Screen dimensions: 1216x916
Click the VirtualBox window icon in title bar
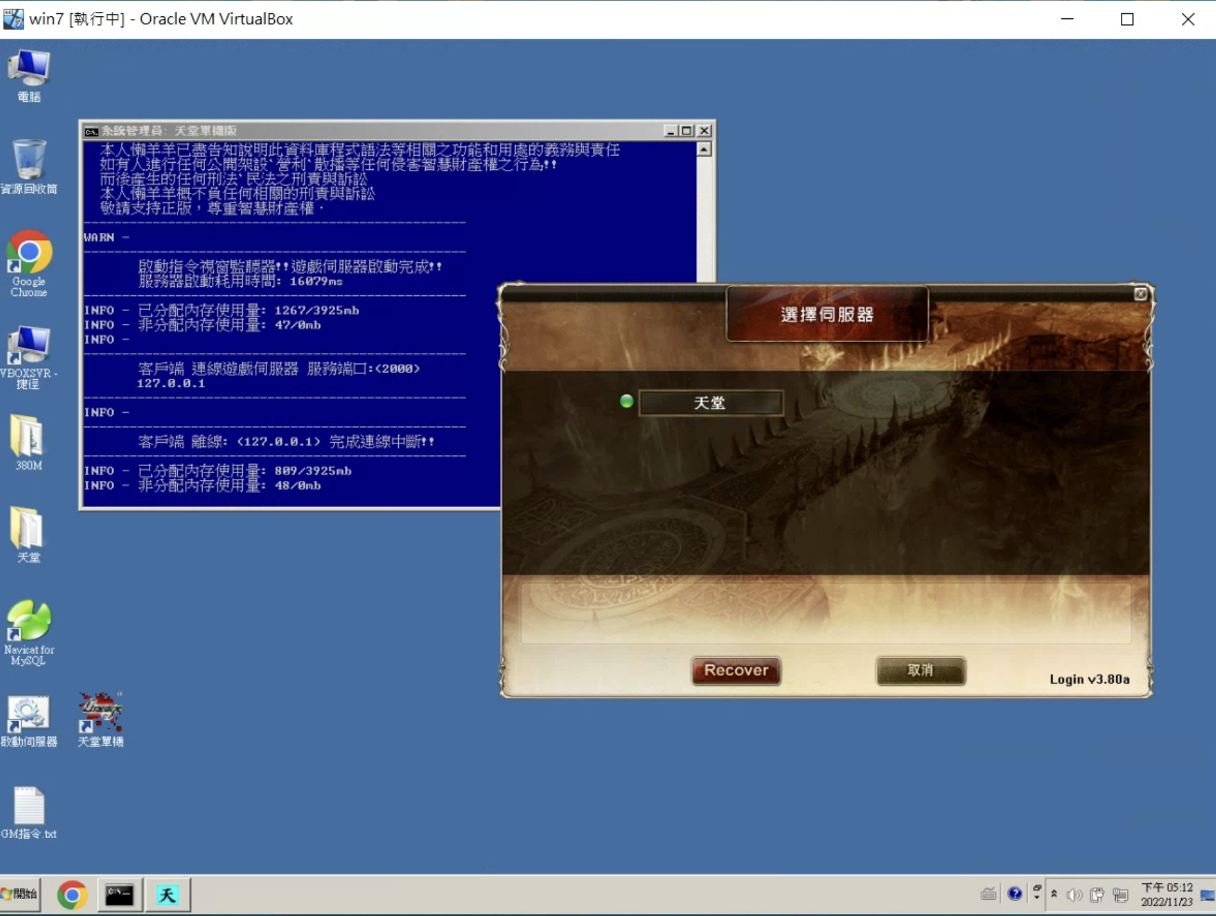coord(13,19)
